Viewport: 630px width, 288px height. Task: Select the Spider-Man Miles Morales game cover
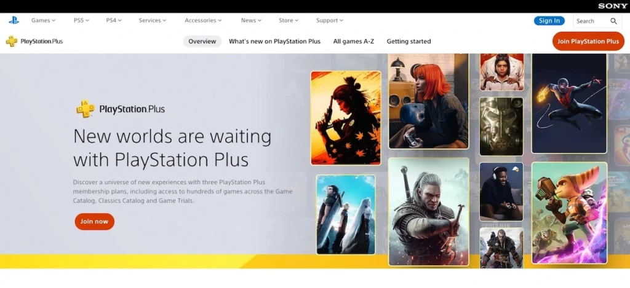(x=568, y=103)
